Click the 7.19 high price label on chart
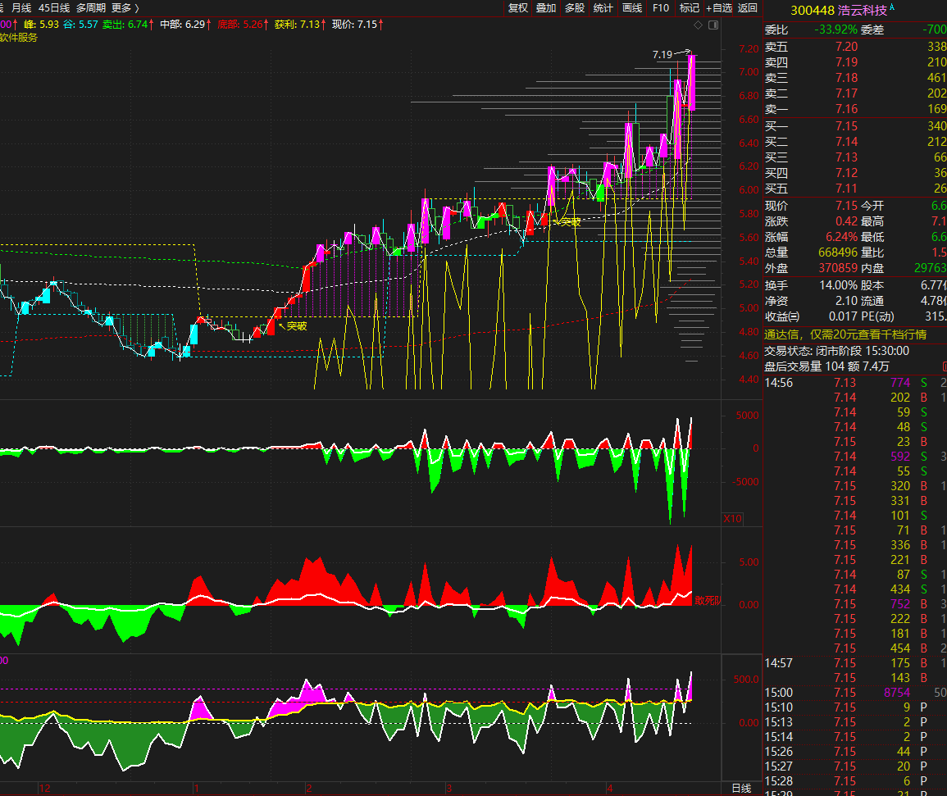Viewport: 947px width, 796px height. 662,55
